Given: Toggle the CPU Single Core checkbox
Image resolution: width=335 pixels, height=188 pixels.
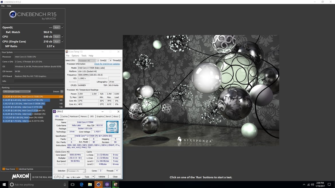Looking at the screenshot, I should pos(62,41).
